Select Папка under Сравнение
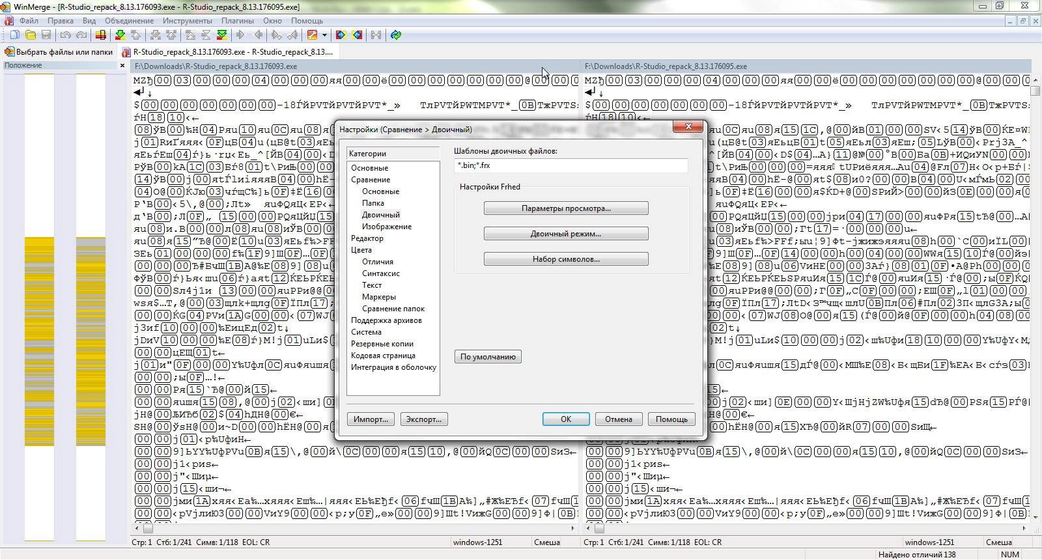The image size is (1042, 560). point(373,203)
